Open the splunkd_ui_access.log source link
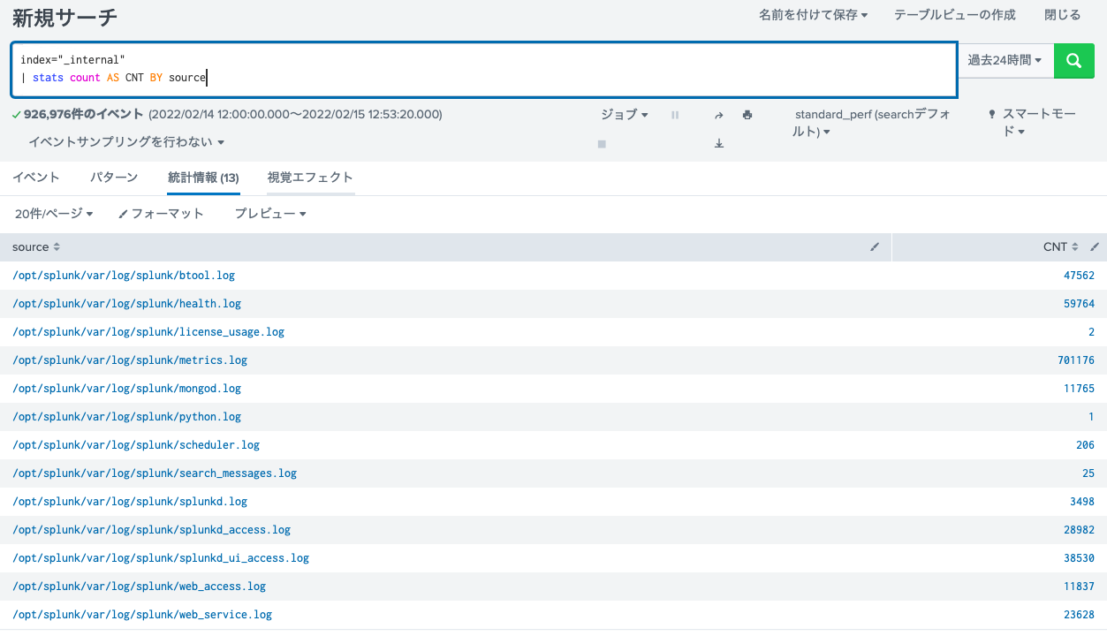This screenshot has width=1107, height=636. point(161,558)
